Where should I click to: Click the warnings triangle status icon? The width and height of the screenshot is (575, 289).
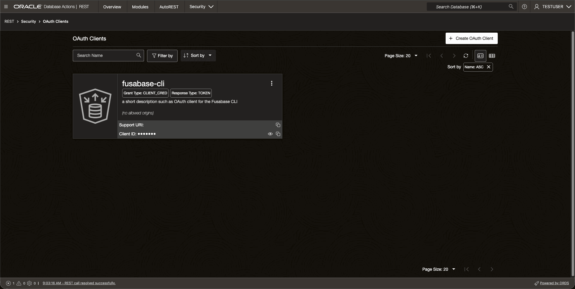[19, 283]
